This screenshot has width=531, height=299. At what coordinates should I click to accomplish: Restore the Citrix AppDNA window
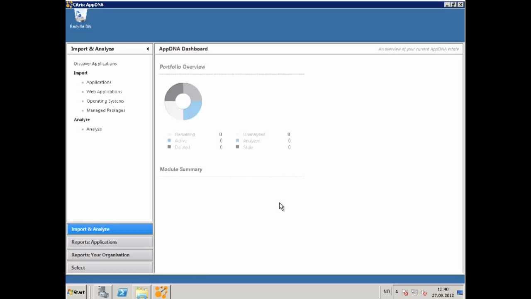click(453, 5)
